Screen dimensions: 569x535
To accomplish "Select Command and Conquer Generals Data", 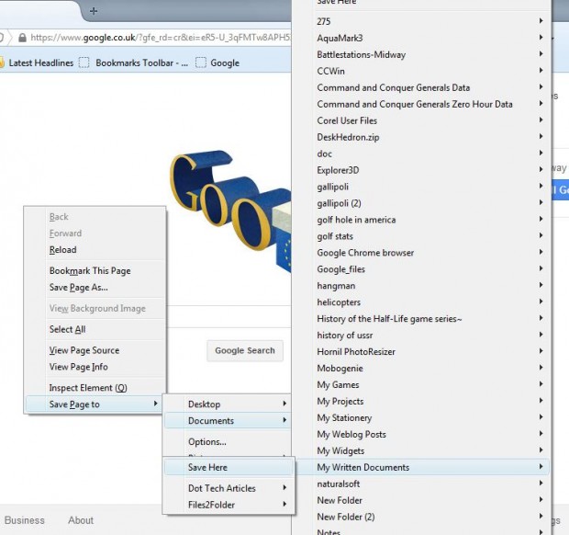I will (421, 87).
